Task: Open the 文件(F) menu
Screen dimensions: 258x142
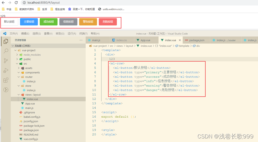Action: [x=14, y=34]
